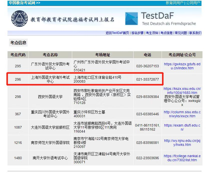Open the wy.njnu.edu.cn website link
Image resolution: width=208 pixels, height=173 pixels.
click(182, 143)
